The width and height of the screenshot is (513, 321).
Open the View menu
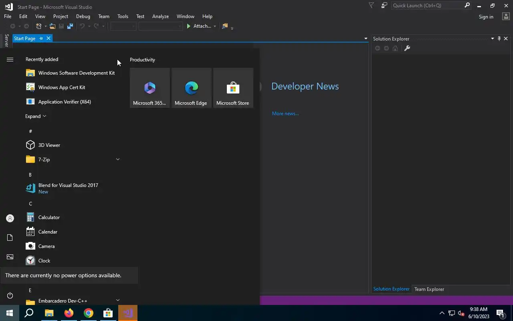(x=40, y=16)
